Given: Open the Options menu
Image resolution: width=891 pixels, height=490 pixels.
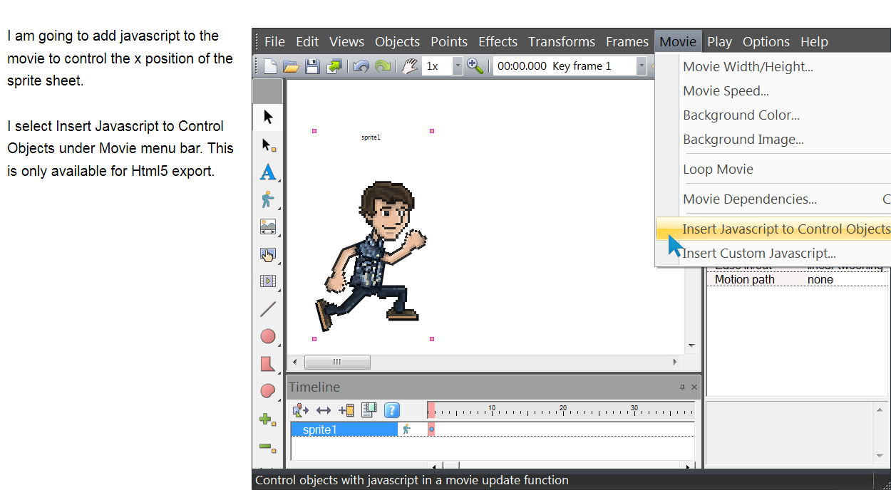Looking at the screenshot, I should 766,42.
